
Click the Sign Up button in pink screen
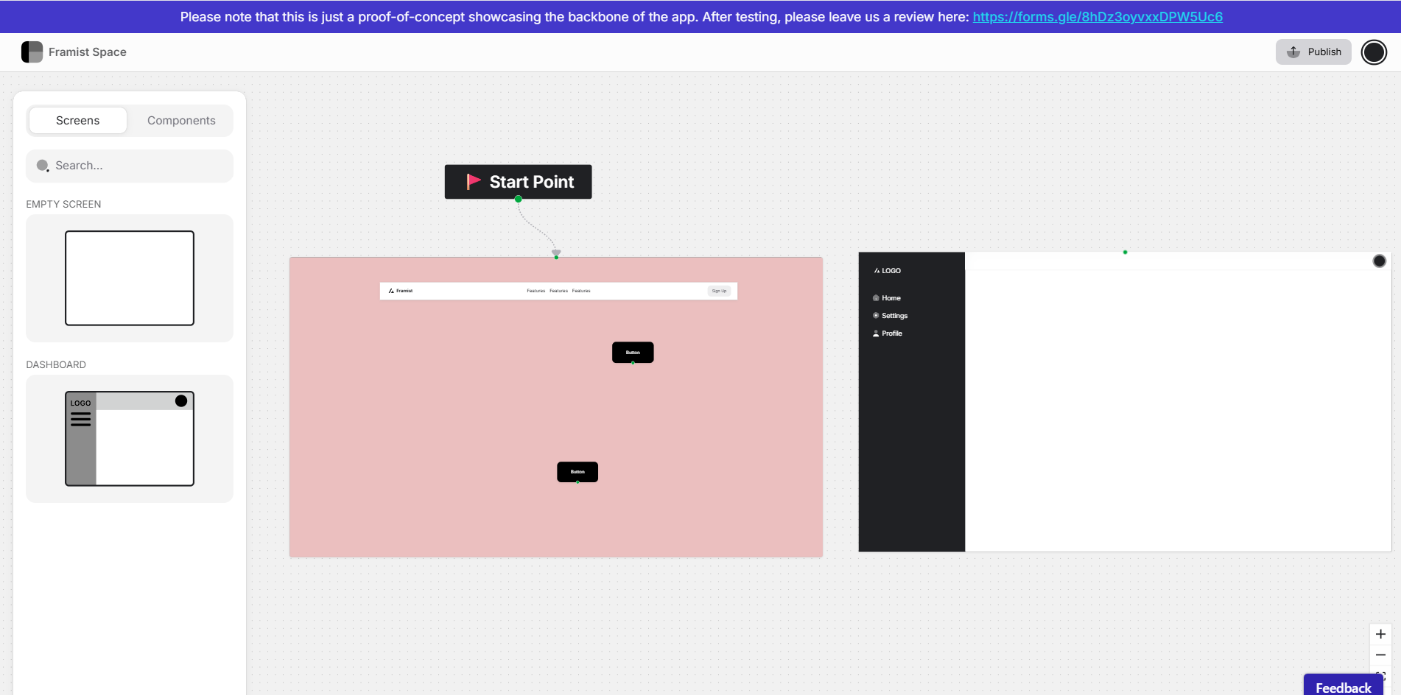719,291
